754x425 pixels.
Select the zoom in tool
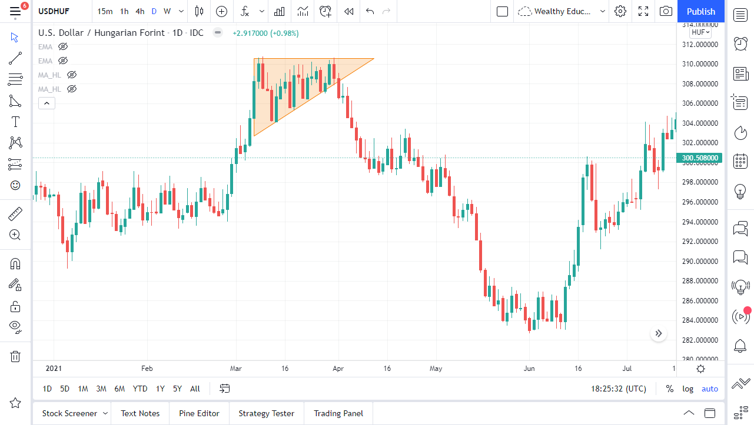pyautogui.click(x=15, y=235)
